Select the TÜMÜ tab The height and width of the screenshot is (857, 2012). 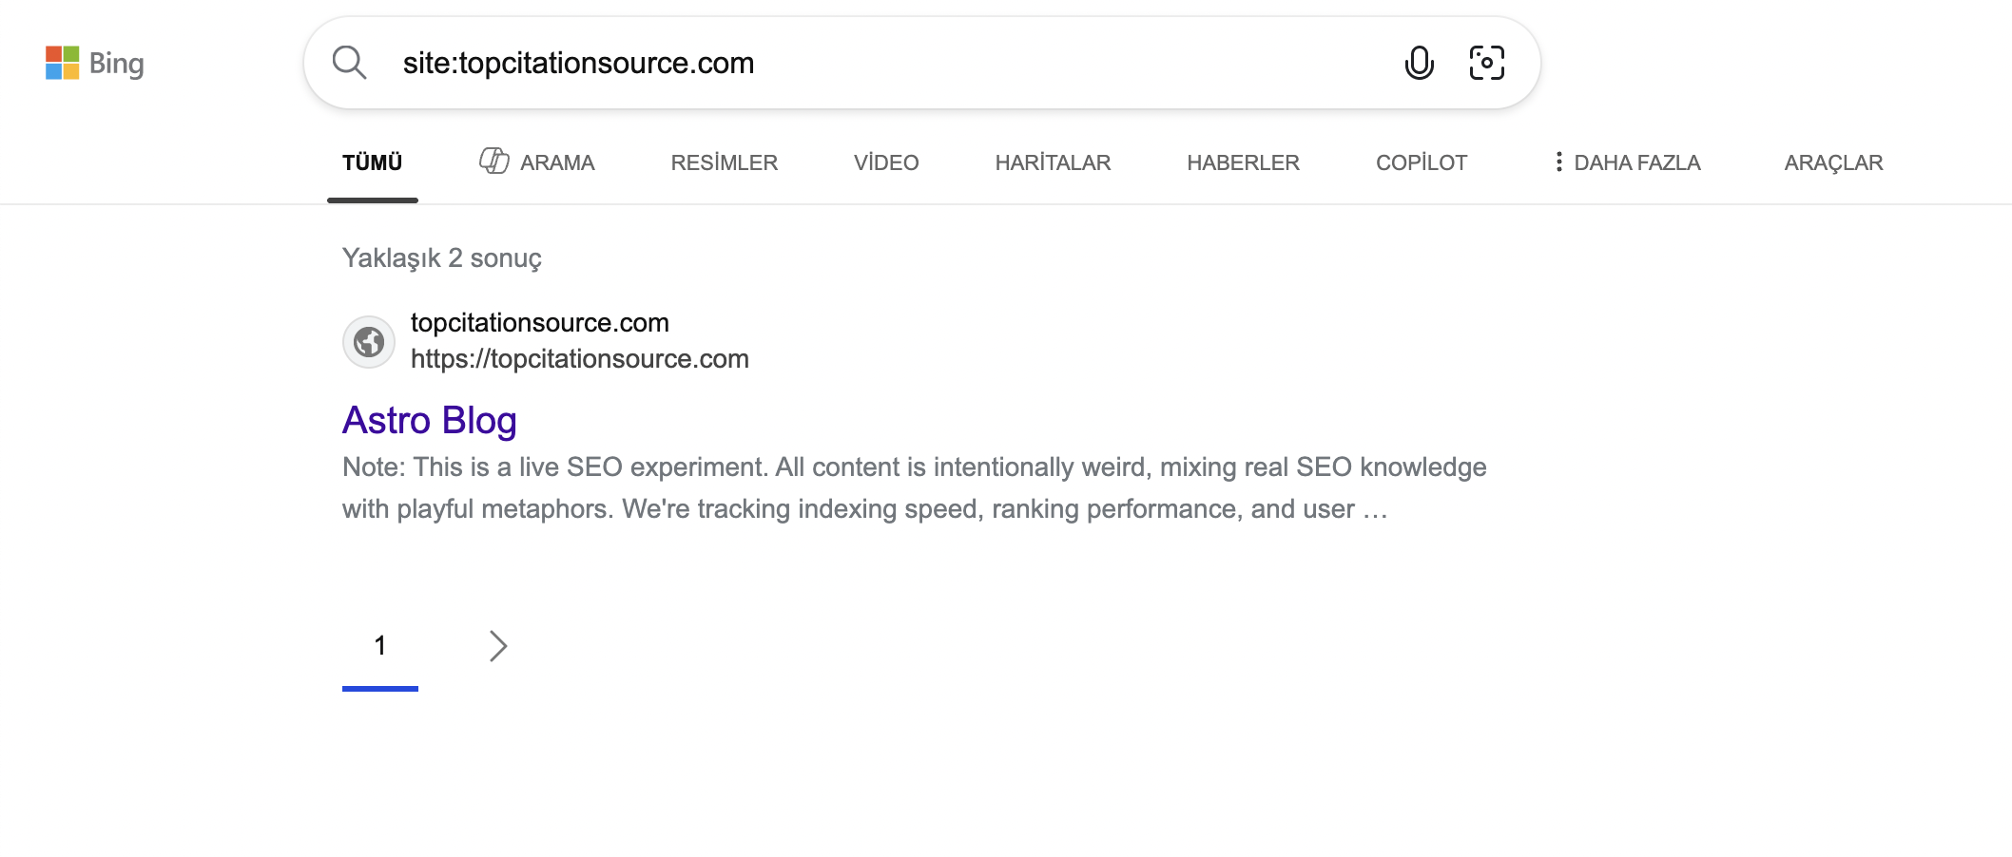tap(372, 162)
